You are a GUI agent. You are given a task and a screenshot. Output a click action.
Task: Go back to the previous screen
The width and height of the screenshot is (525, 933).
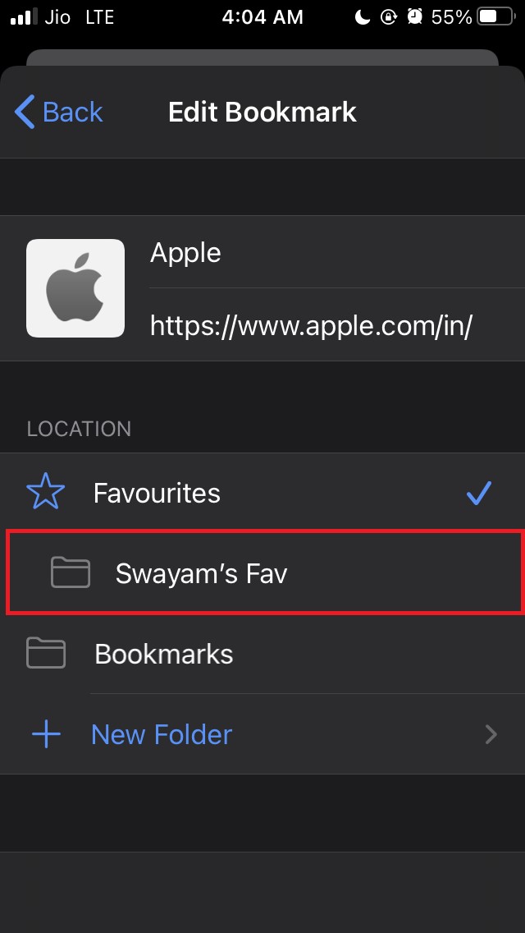coord(57,112)
